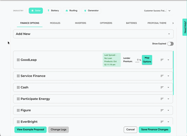
Task: Click the Participate Energy lender name
Action: click(x=35, y=99)
